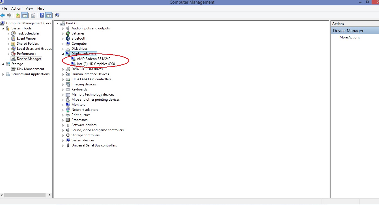Image resolution: width=379 pixels, height=205 pixels.
Task: Click the Forward arrow toolbar button
Action: 9,15
